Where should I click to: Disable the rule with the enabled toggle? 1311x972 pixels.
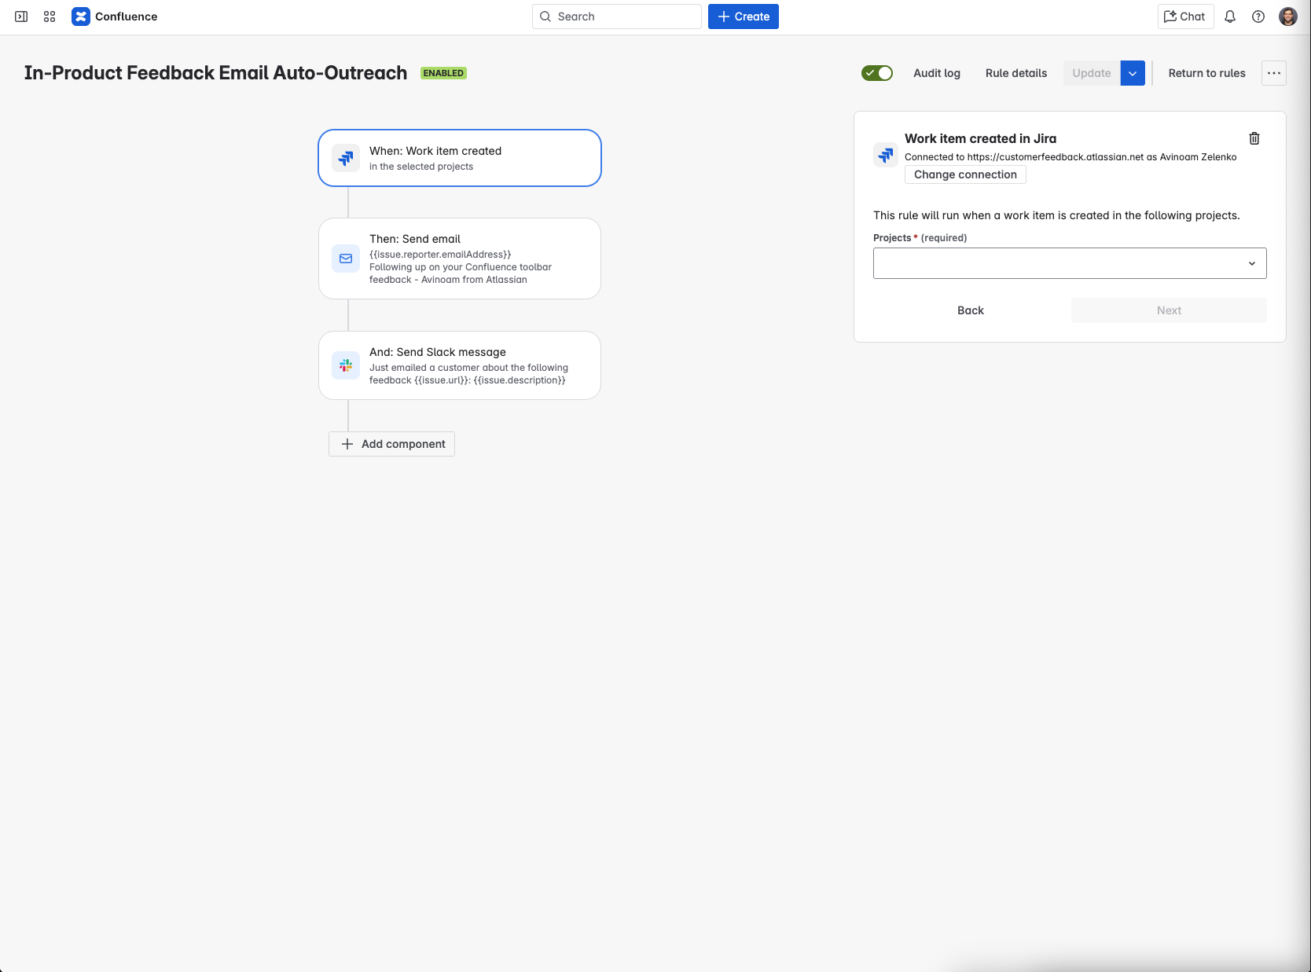877,72
